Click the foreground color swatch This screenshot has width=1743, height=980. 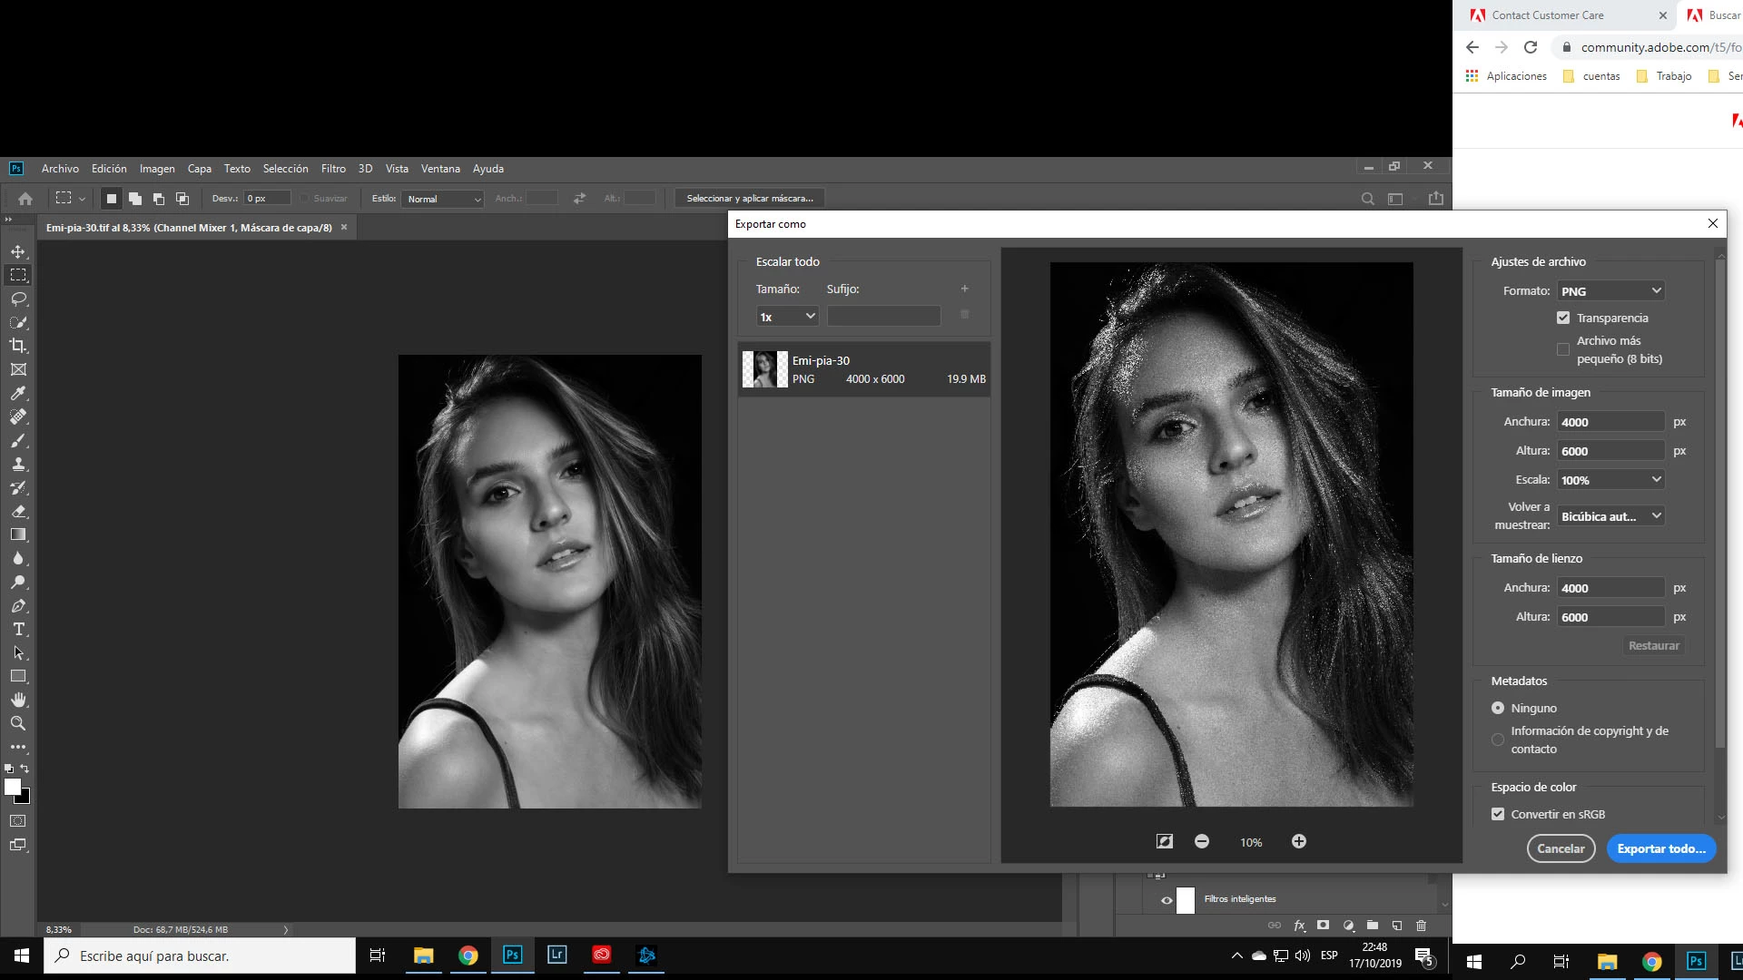pyautogui.click(x=13, y=788)
